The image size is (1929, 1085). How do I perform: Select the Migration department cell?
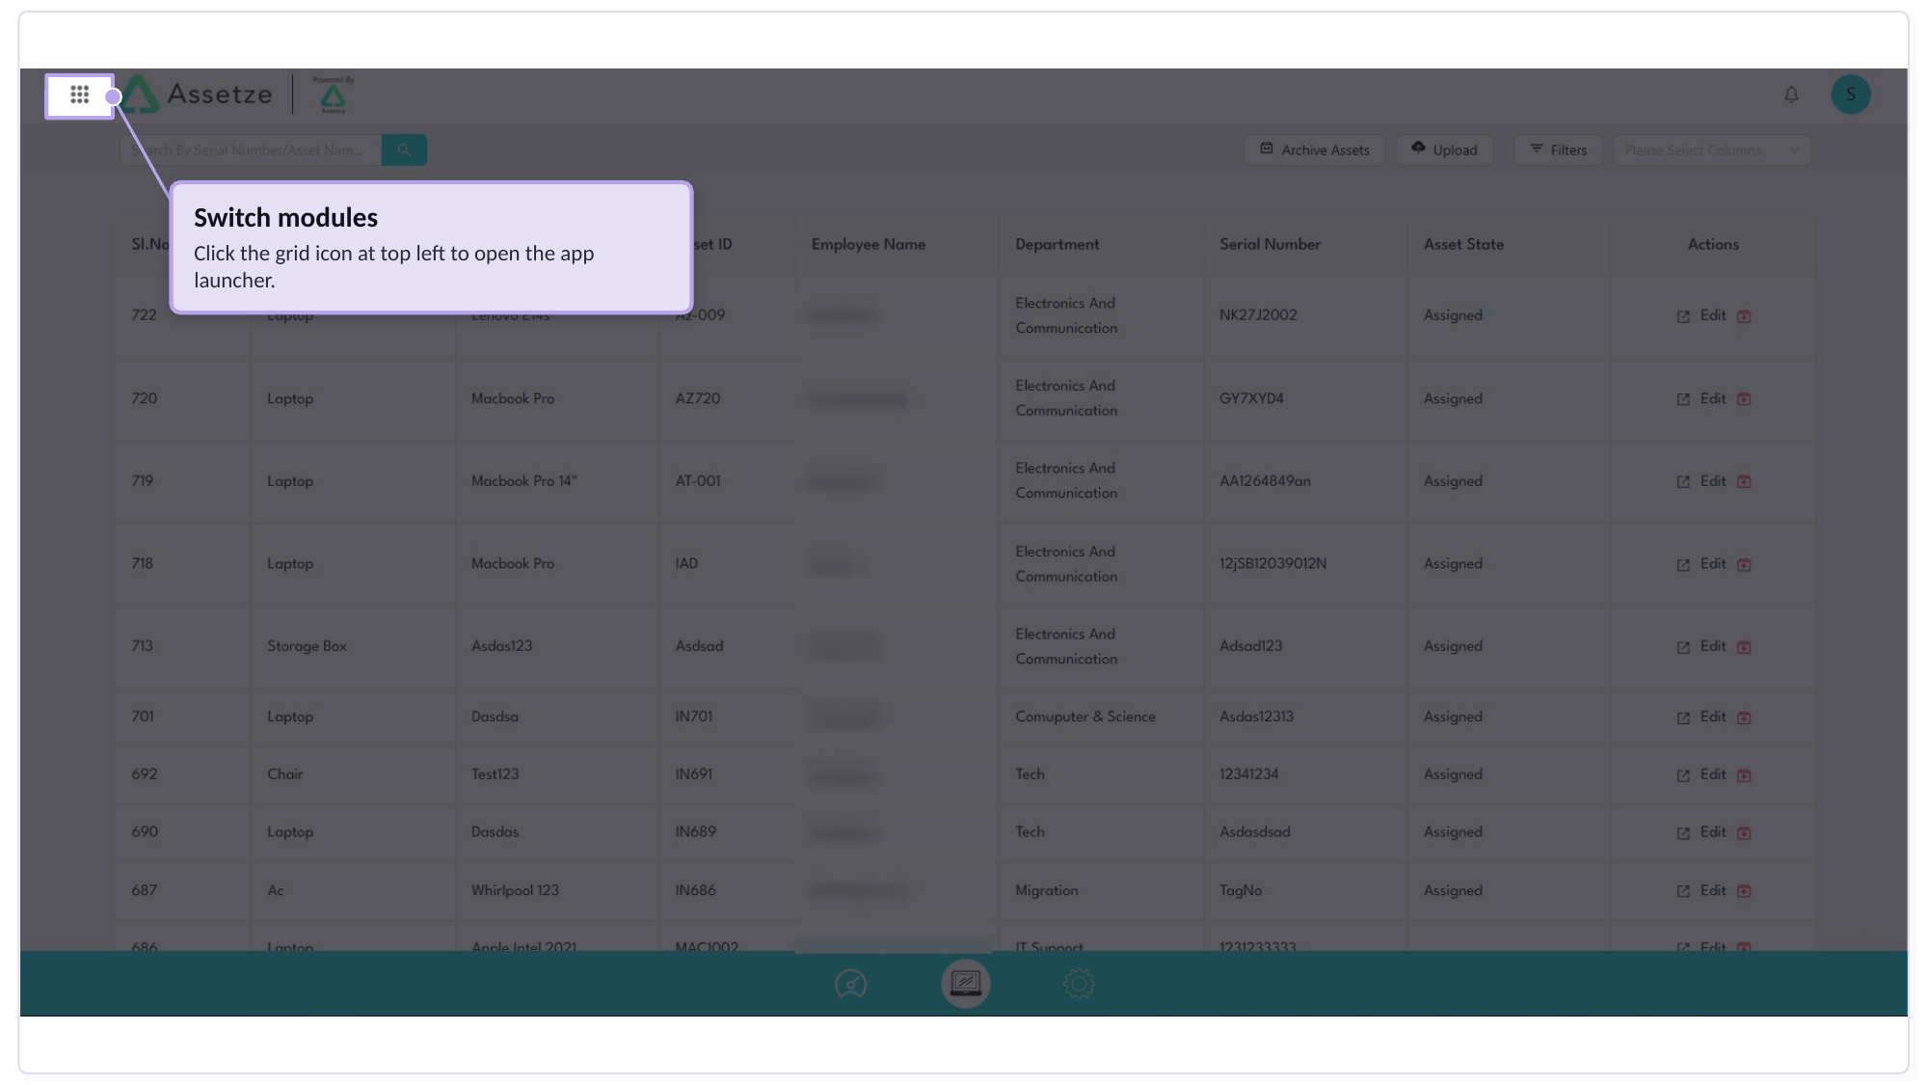coord(1046,890)
